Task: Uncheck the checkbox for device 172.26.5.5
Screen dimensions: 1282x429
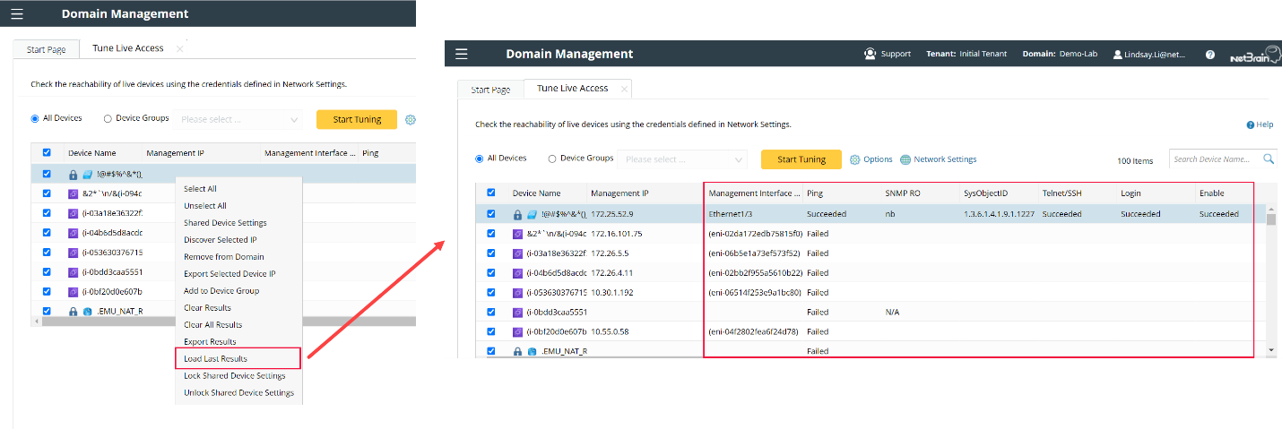Action: coord(490,253)
